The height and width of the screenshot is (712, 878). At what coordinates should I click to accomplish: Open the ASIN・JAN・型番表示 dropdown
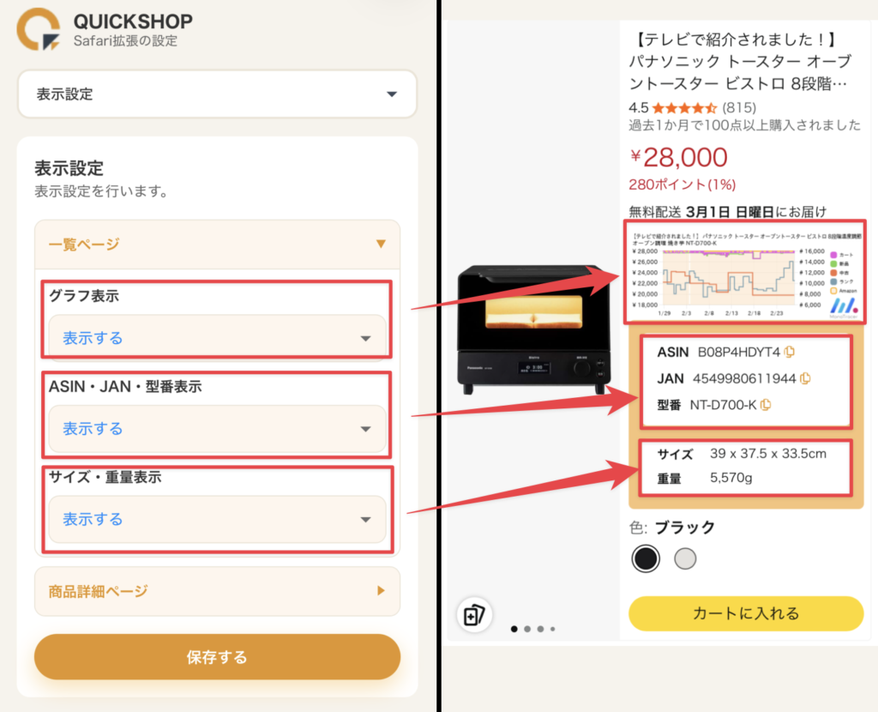(x=217, y=429)
